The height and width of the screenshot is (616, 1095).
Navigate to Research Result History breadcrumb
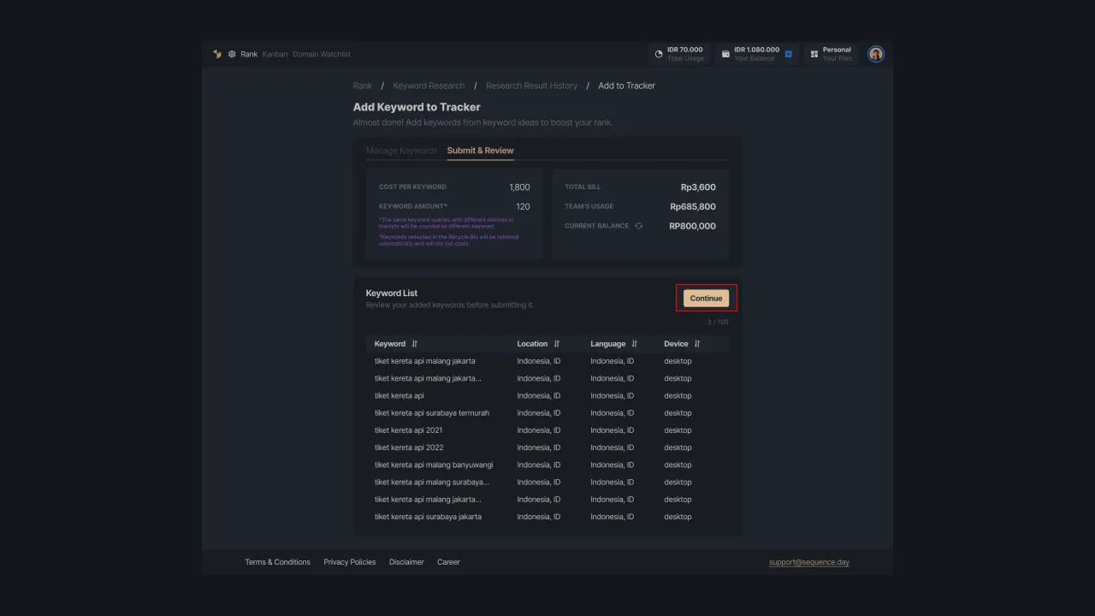[x=531, y=86]
